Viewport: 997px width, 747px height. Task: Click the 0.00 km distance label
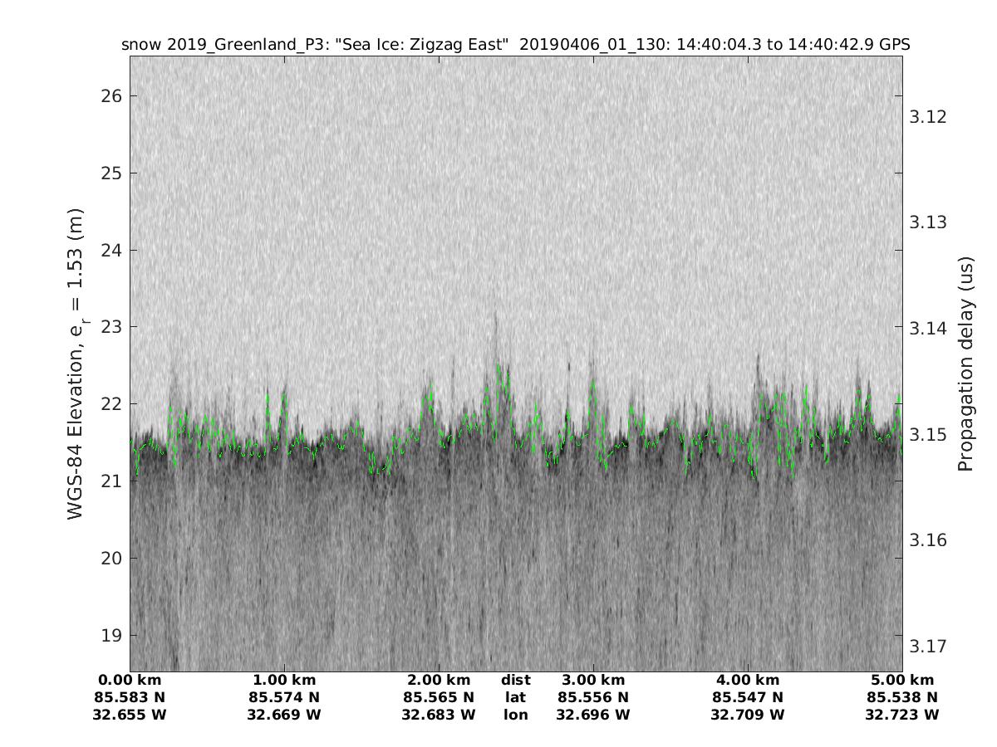point(130,681)
